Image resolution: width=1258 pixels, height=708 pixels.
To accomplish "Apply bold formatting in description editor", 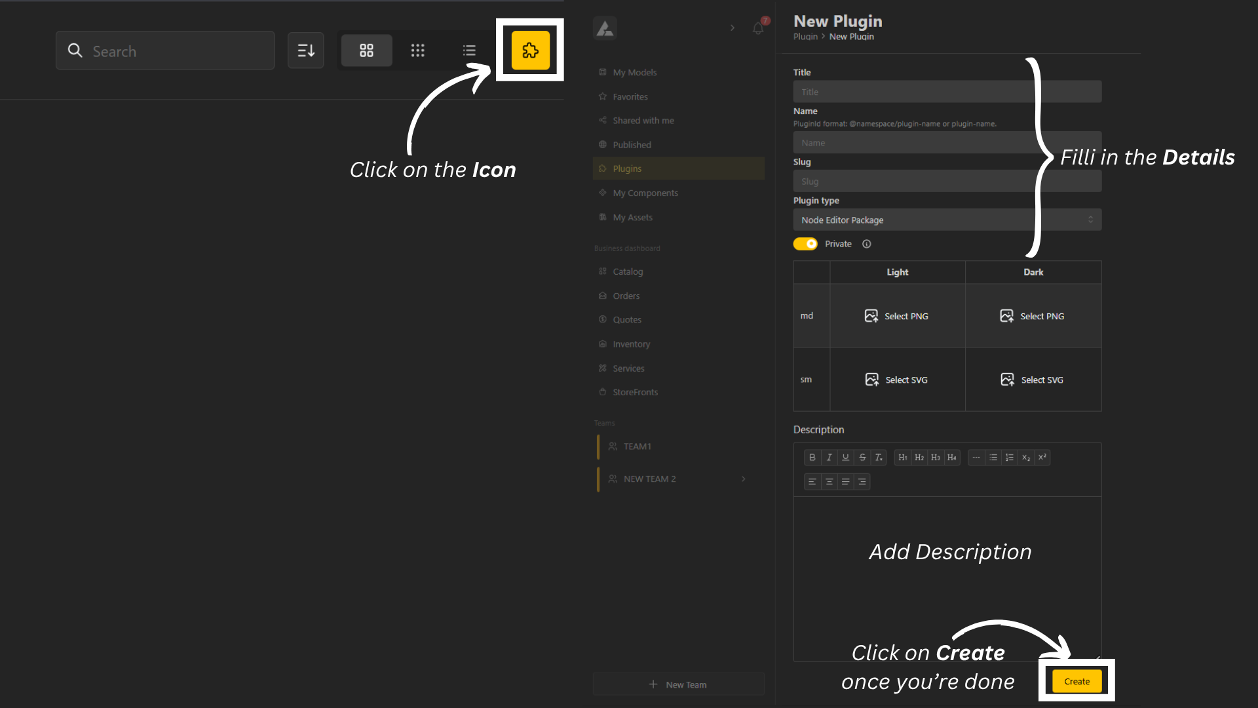I will (x=812, y=458).
